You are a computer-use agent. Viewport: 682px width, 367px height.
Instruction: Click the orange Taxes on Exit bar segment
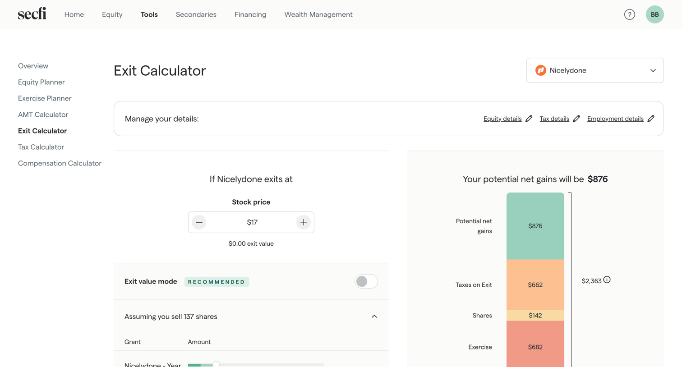point(535,284)
